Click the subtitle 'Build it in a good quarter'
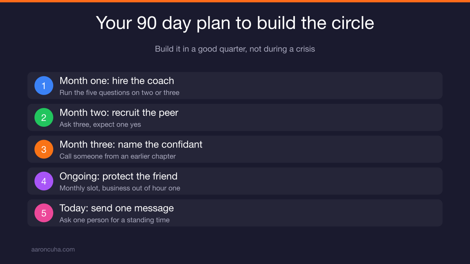The image size is (470, 264). (x=235, y=49)
